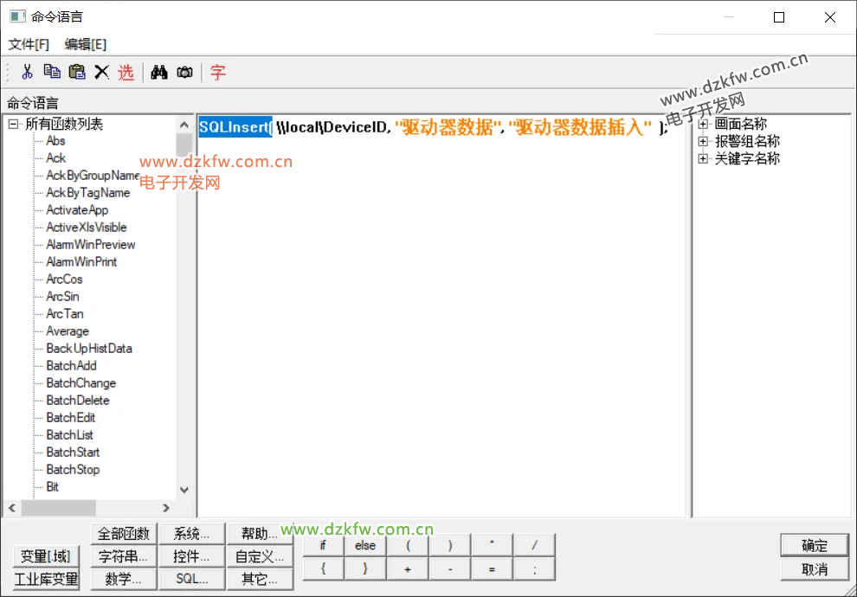Click the Paste clipboard icon
The image size is (857, 597).
77,73
